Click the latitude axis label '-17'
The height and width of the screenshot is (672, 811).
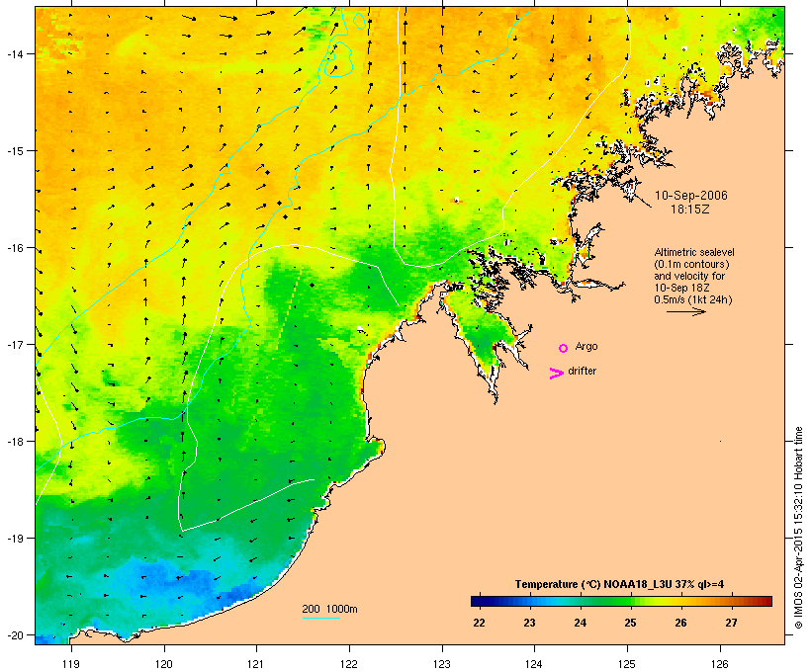point(14,344)
